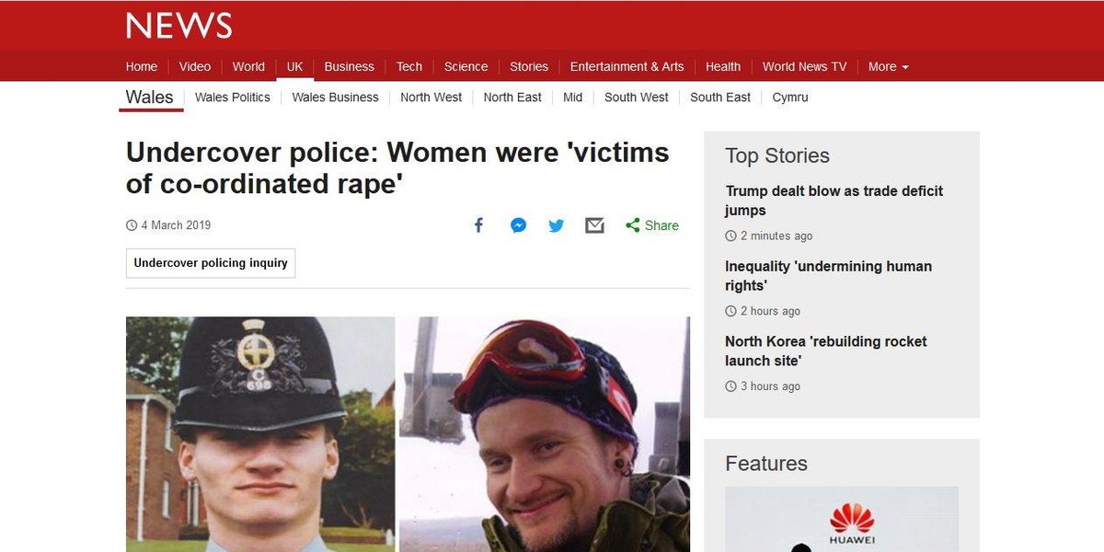Select the Tech navigation item
This screenshot has width=1104, height=552.
pos(409,66)
